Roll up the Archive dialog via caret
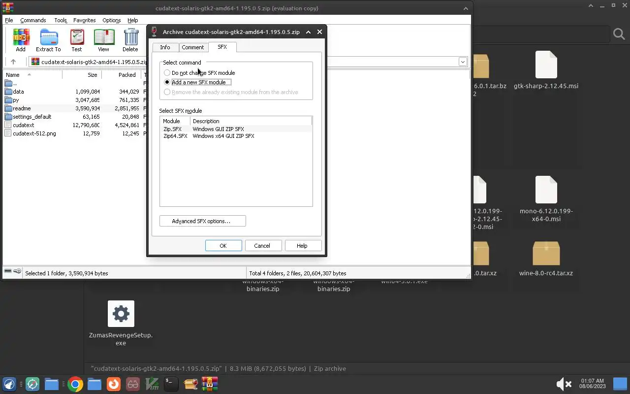This screenshot has width=630, height=394. (x=308, y=32)
